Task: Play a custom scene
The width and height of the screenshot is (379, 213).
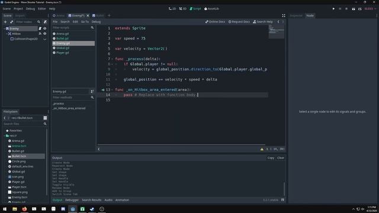Action: 360,9
